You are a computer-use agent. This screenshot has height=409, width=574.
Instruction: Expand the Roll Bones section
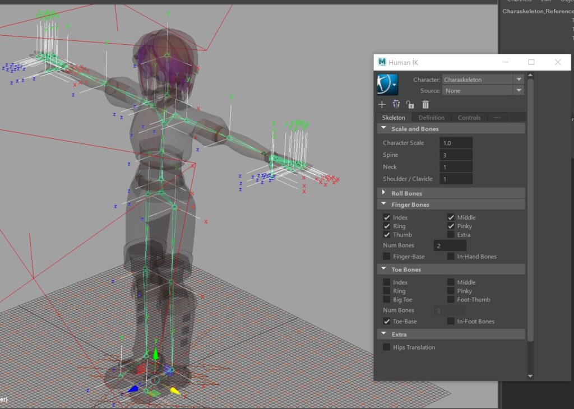[x=451, y=193]
